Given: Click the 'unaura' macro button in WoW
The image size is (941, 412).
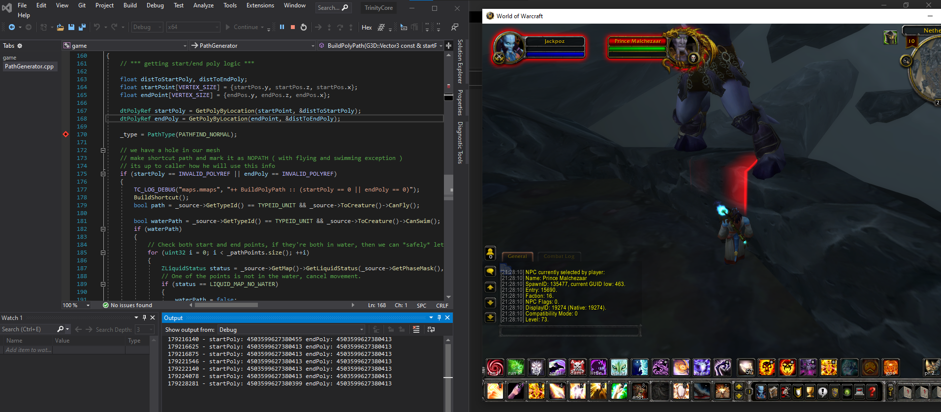Looking at the screenshot, I should pos(619,367).
